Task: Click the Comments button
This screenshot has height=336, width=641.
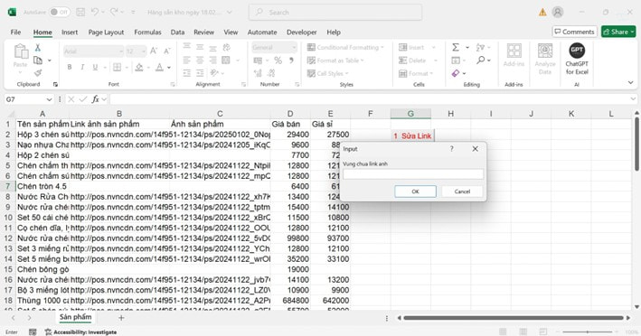Action: coord(574,32)
